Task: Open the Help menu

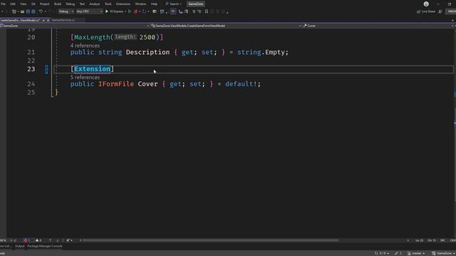Action: point(154,4)
